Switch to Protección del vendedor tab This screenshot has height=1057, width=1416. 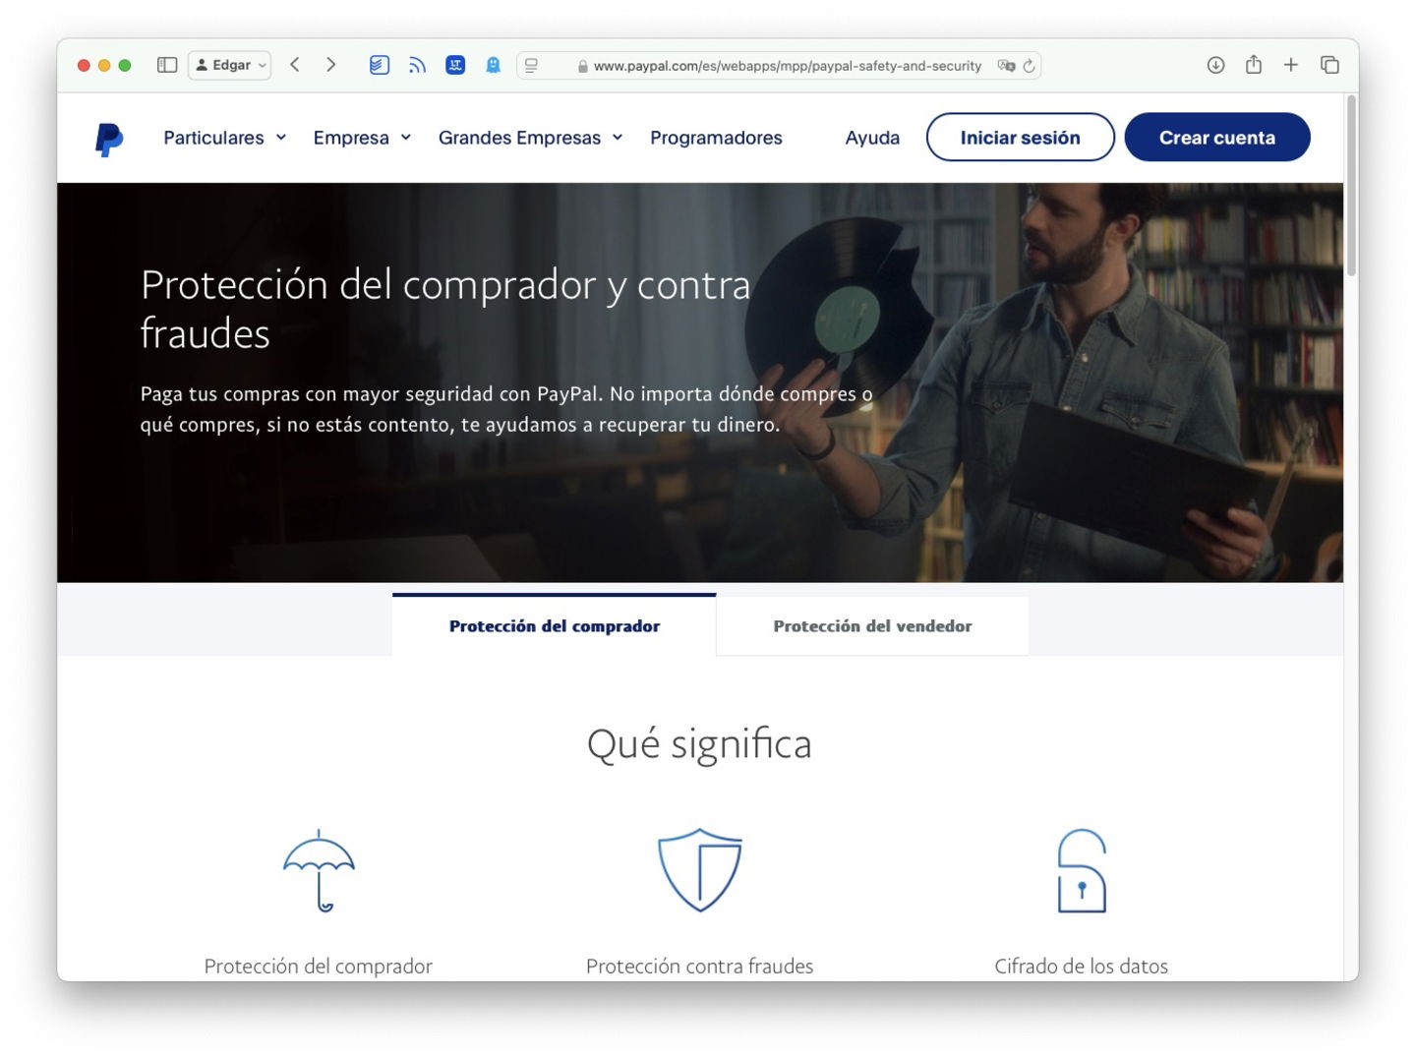point(872,625)
